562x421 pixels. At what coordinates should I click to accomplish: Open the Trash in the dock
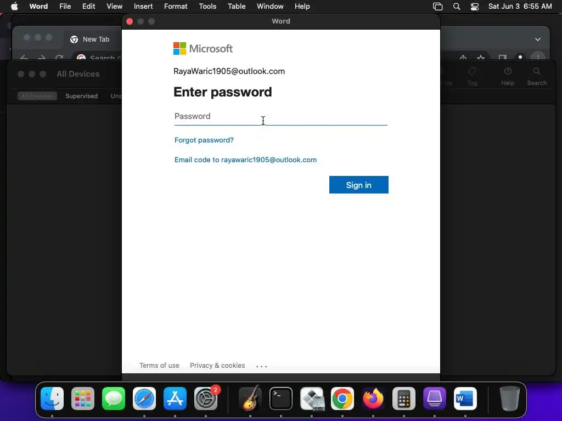point(510,399)
